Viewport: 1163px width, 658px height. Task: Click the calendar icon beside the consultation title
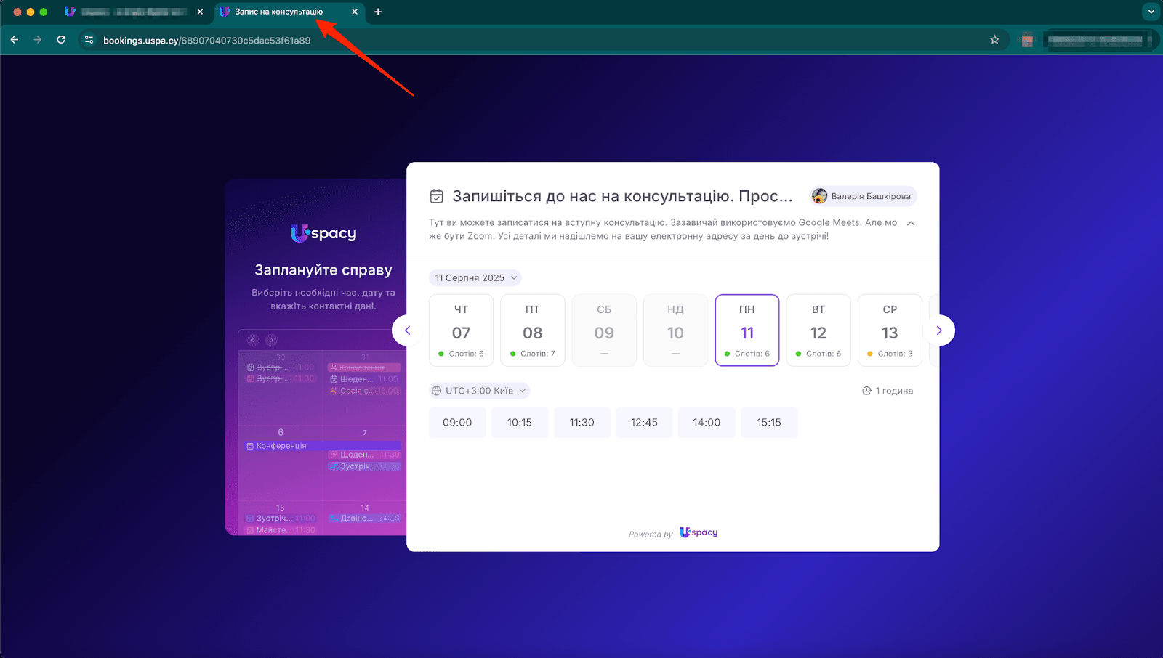[x=436, y=195]
